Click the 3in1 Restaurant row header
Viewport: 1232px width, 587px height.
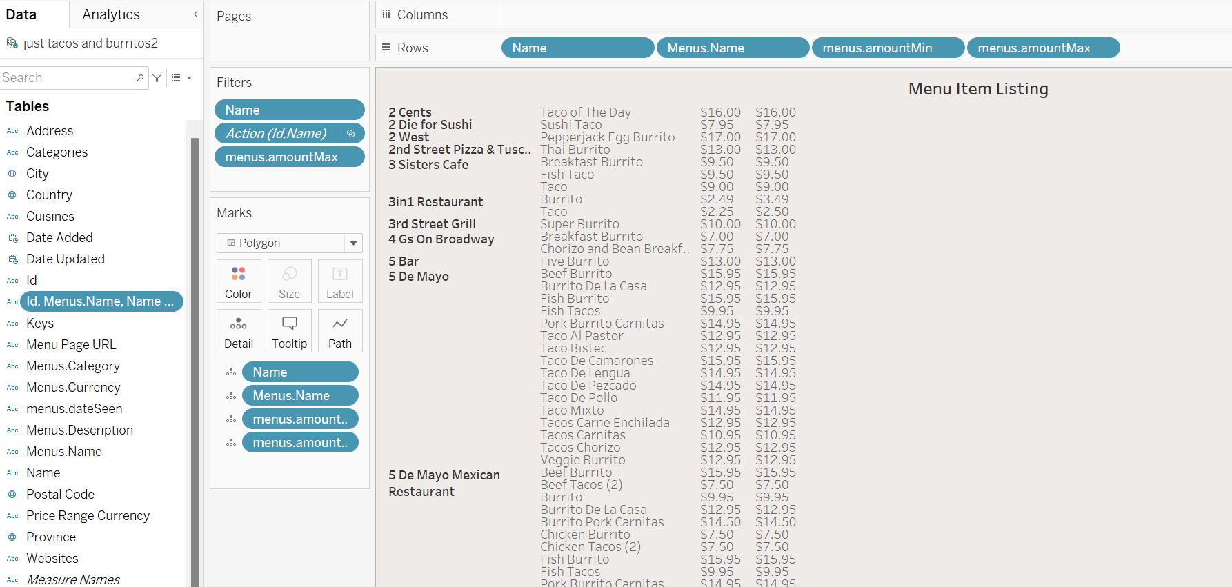[x=436, y=202]
